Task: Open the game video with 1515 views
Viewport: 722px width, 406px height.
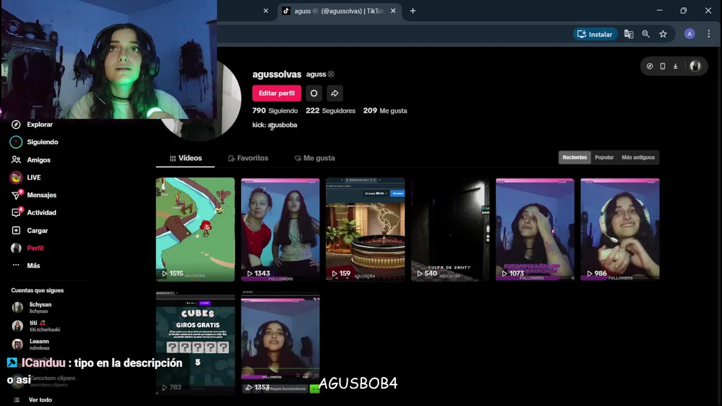Action: [x=195, y=230]
